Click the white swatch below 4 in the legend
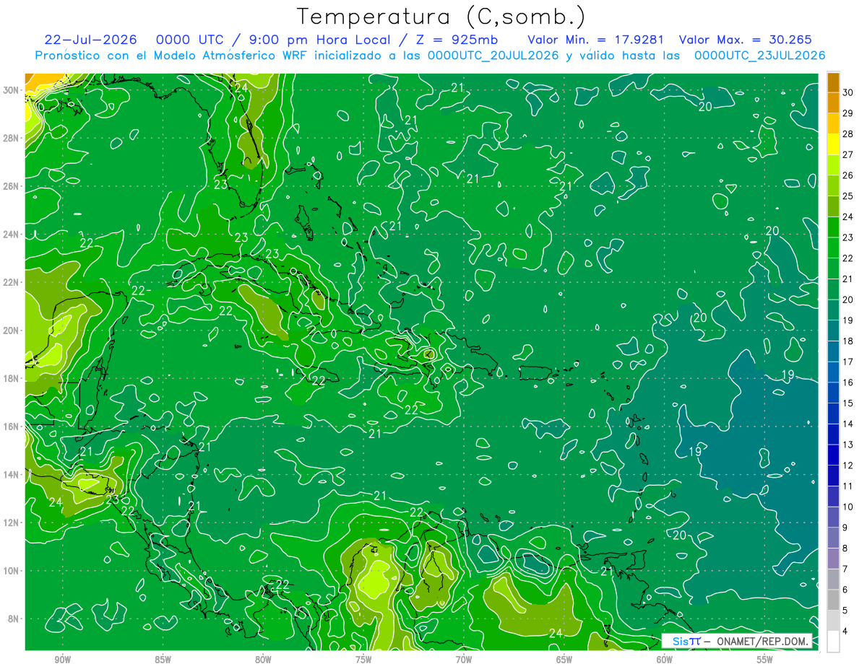The height and width of the screenshot is (669, 867). 833,642
